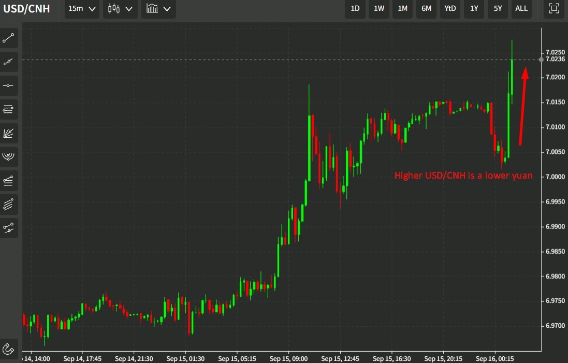Click the Sep 16, 00:15 time label
This screenshot has height=363, width=568.
tap(495, 359)
